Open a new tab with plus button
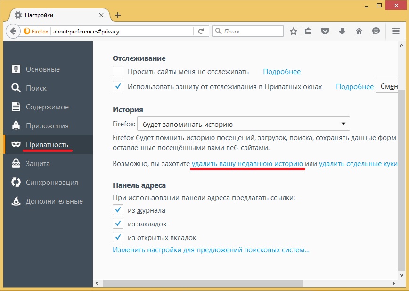 coord(118,15)
